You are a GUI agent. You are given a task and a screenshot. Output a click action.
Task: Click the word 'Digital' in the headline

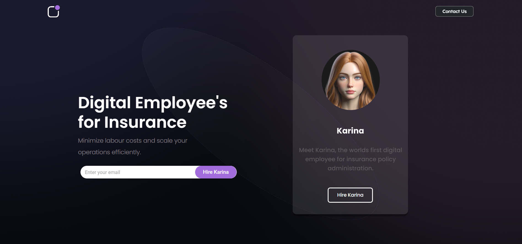coord(104,103)
